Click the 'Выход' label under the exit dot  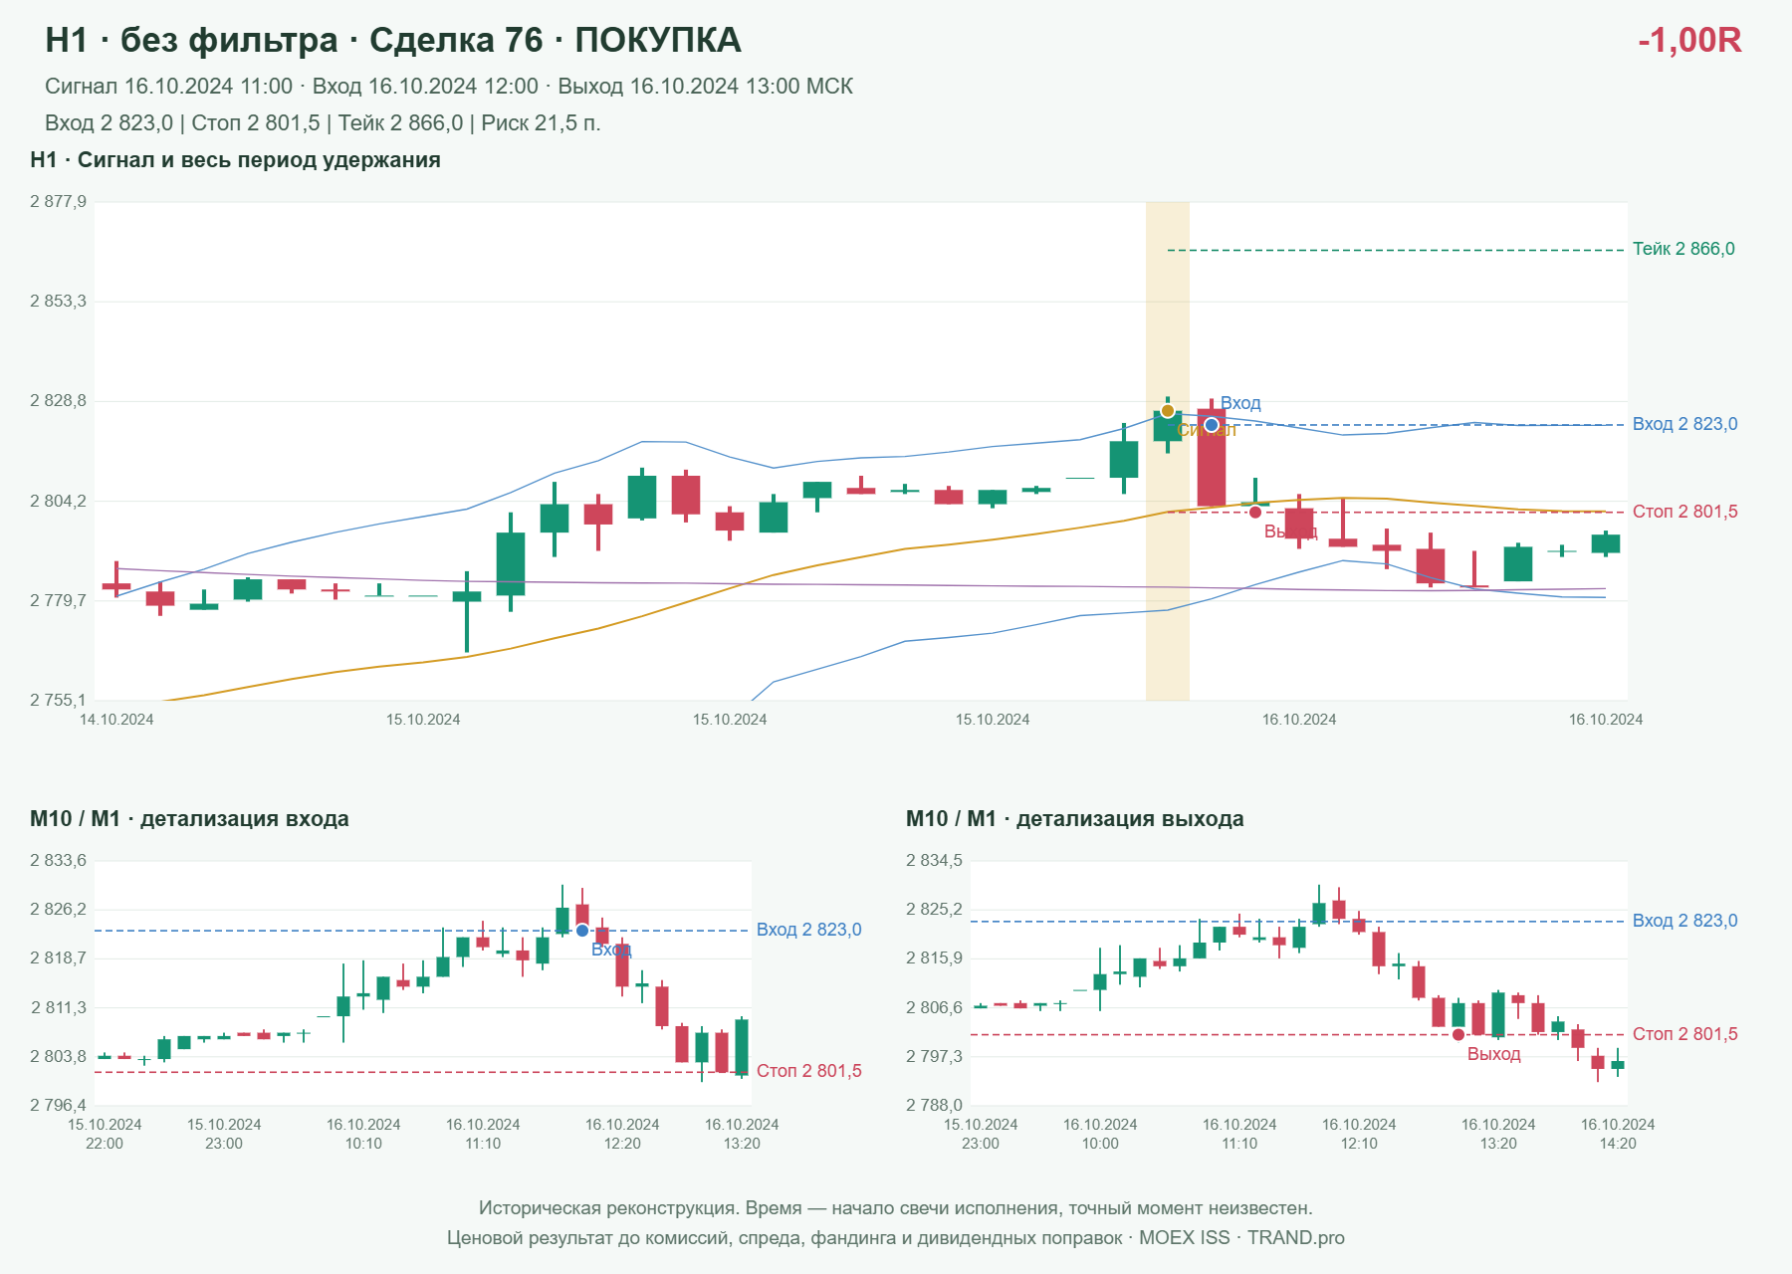pyautogui.click(x=1493, y=1054)
